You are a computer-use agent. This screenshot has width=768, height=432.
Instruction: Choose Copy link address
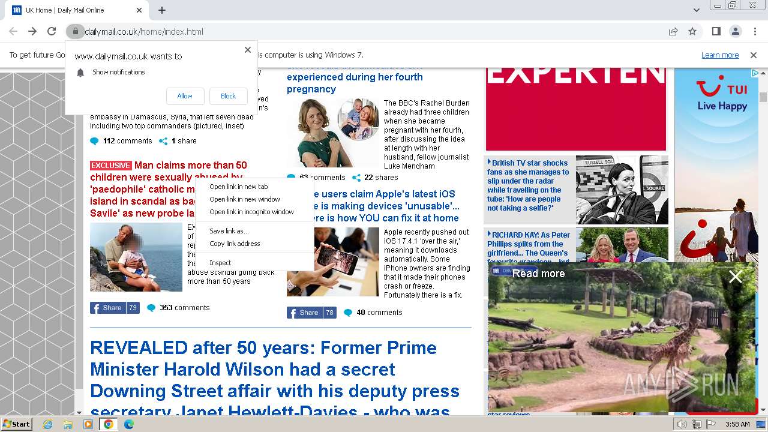point(254,244)
